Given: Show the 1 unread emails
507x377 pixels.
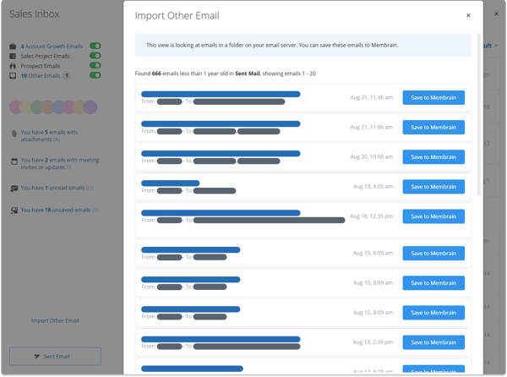Looking at the screenshot, I should (x=57, y=188).
